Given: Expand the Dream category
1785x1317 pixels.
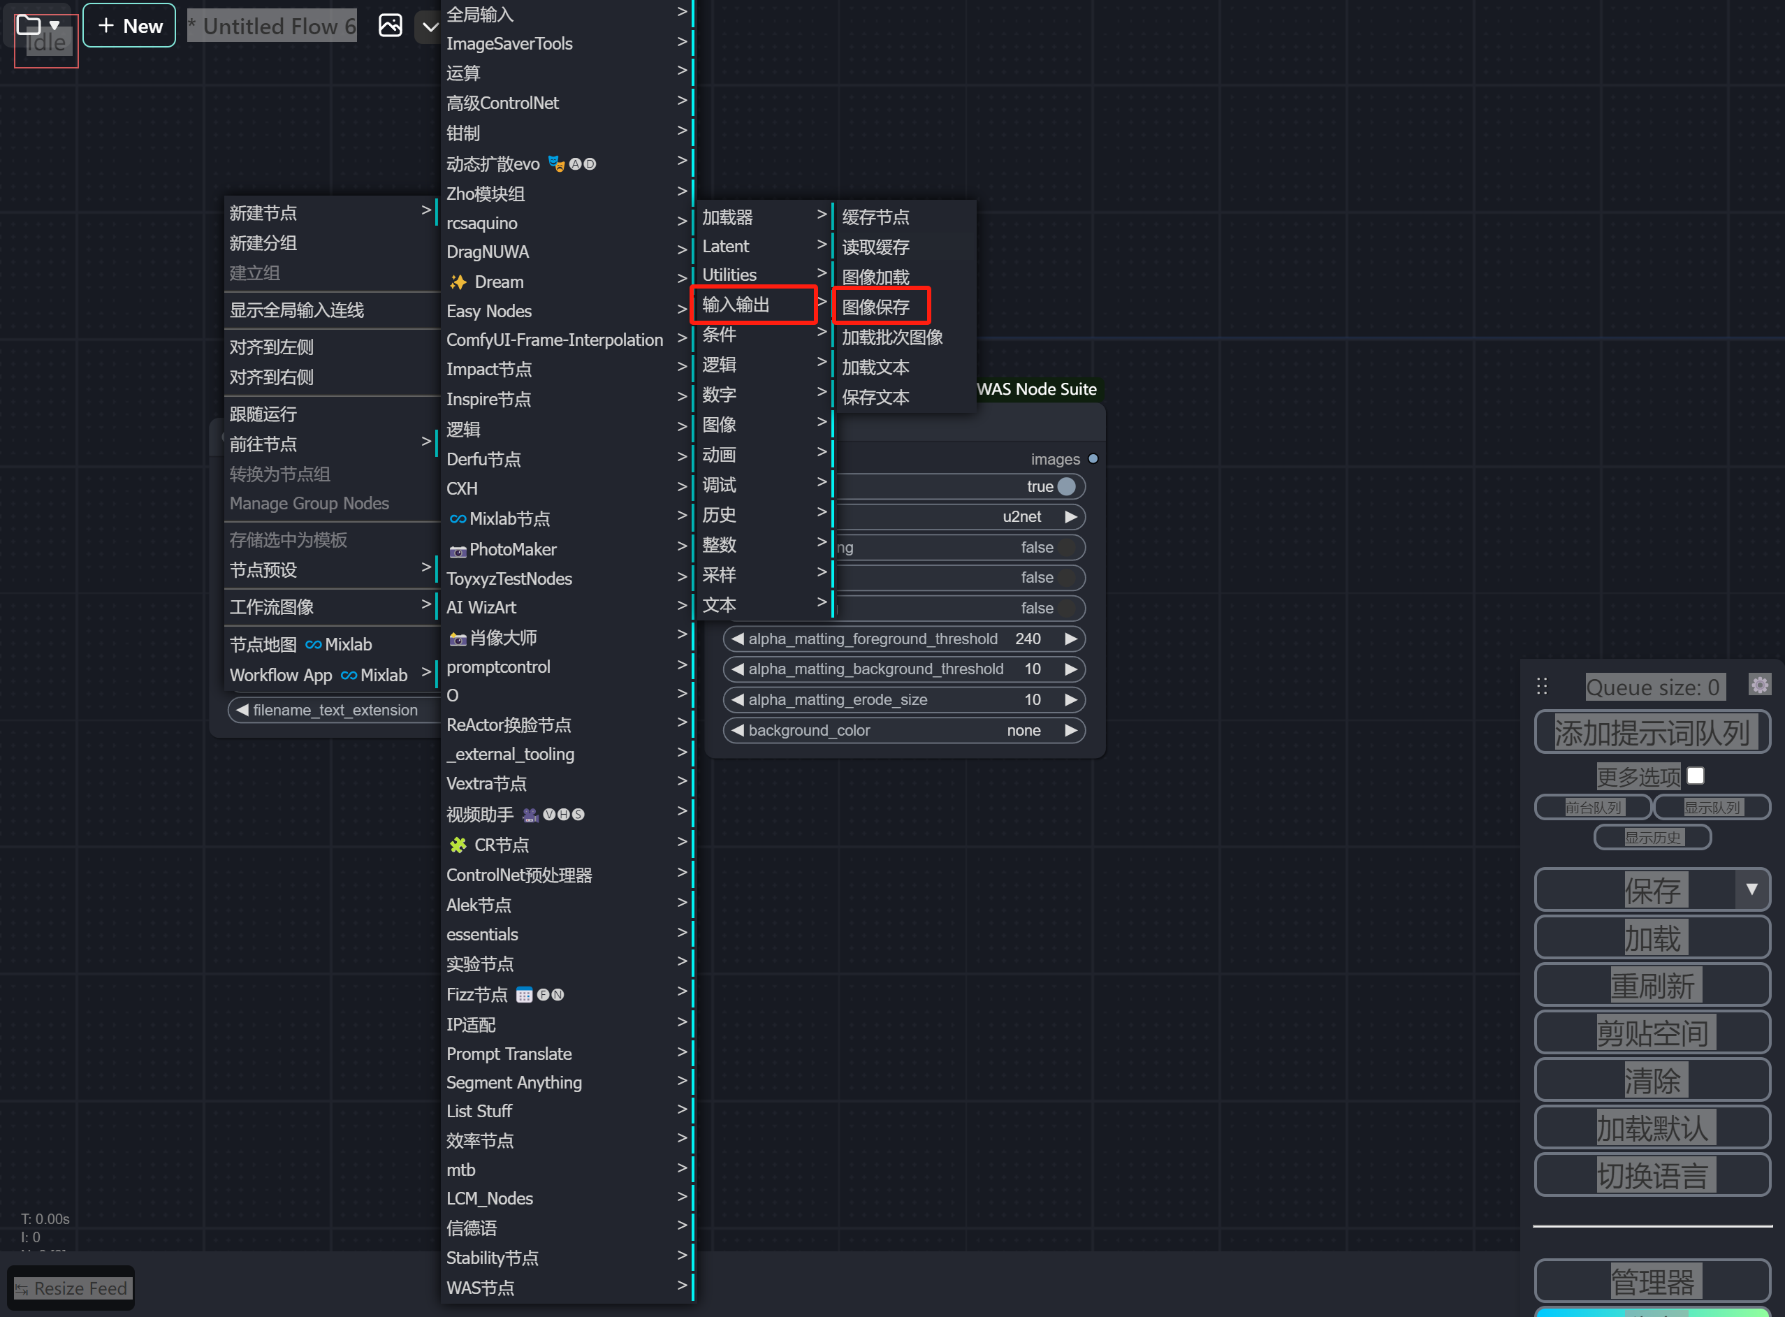Looking at the screenshot, I should pyautogui.click(x=567, y=282).
